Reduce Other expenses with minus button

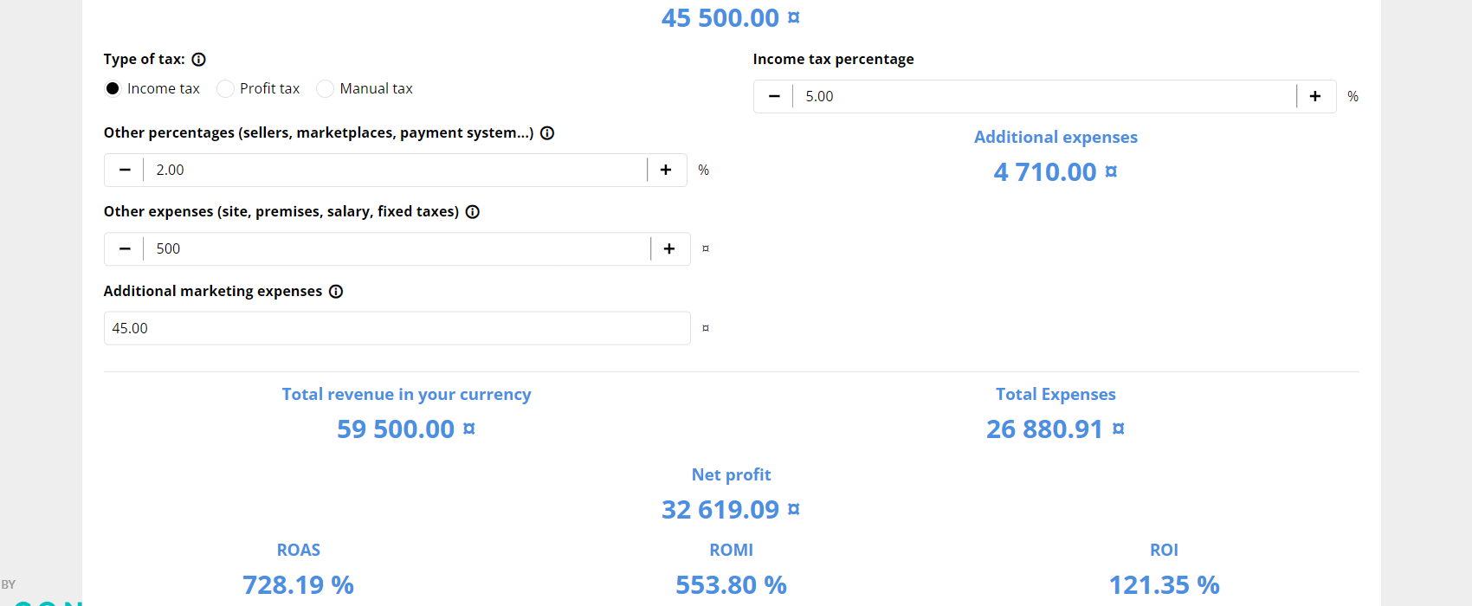point(125,249)
